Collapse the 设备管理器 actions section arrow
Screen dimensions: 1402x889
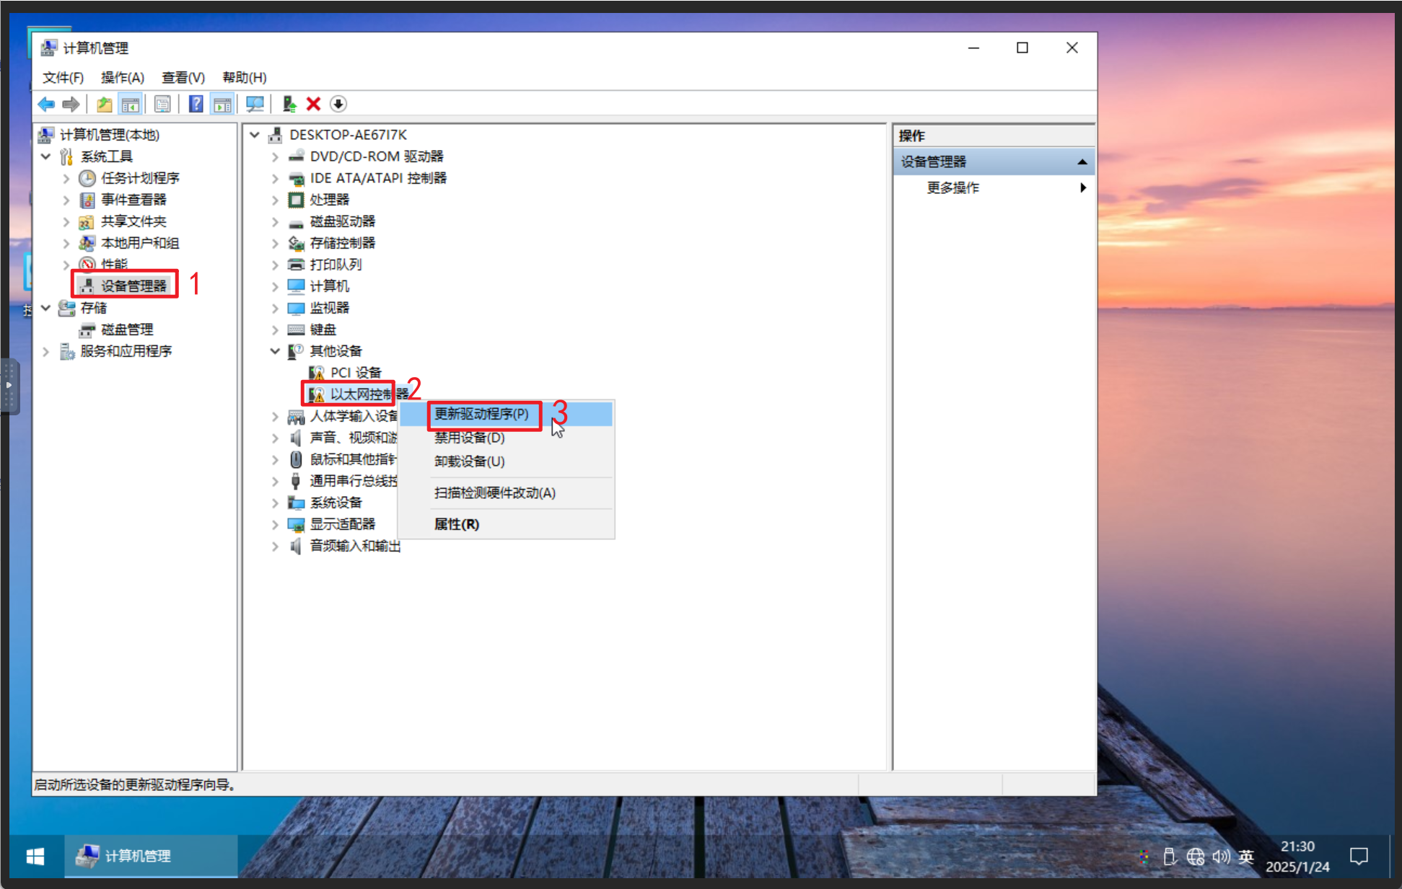point(1082,162)
